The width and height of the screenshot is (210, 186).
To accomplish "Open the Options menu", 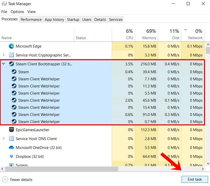I will coord(17,12).
